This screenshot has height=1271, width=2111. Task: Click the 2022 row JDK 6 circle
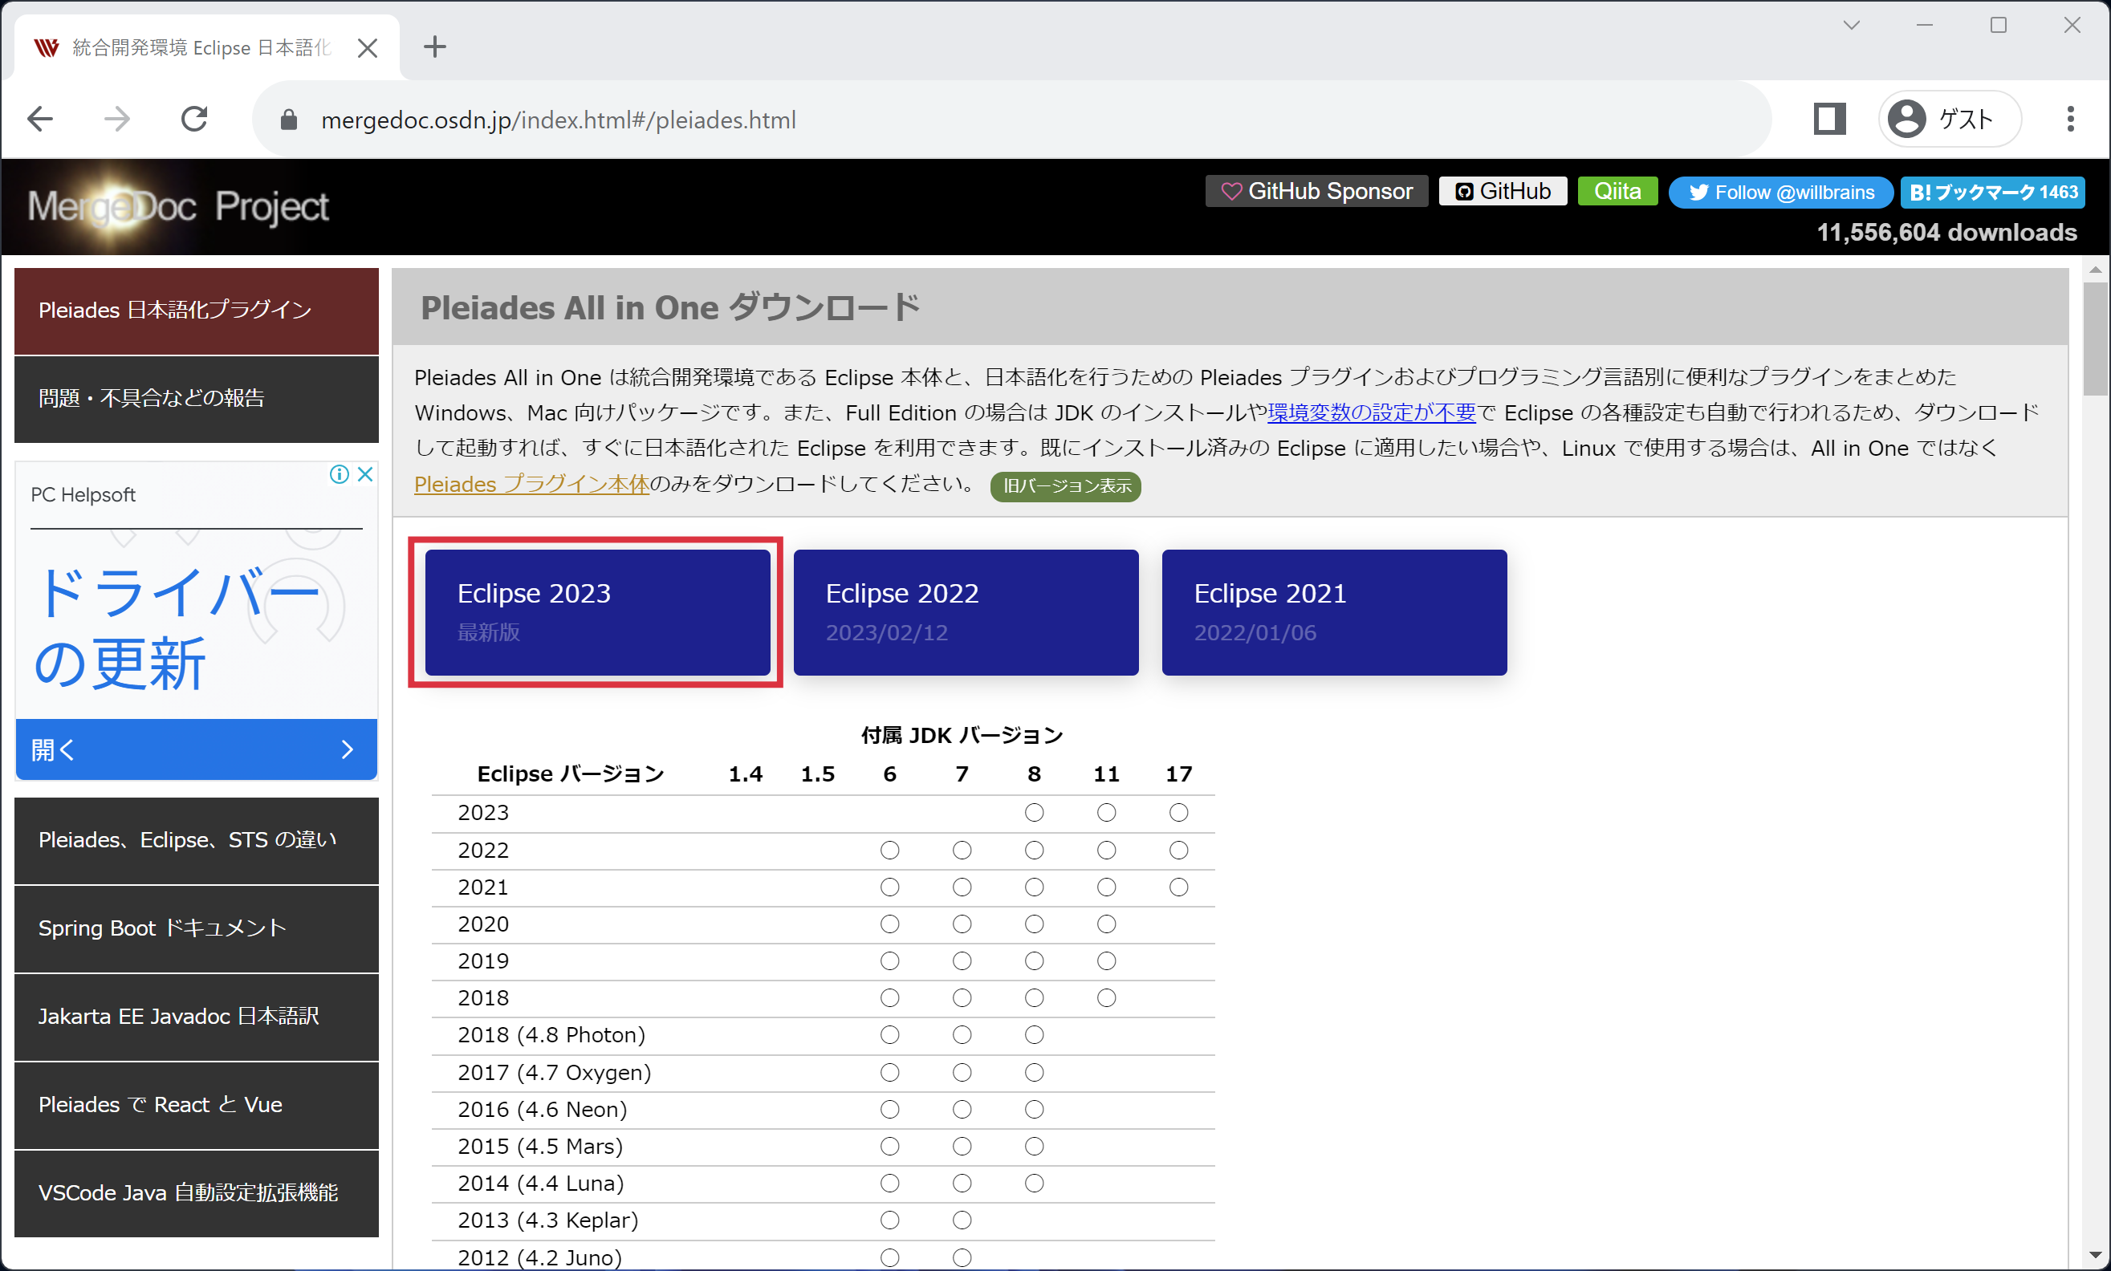click(x=890, y=851)
